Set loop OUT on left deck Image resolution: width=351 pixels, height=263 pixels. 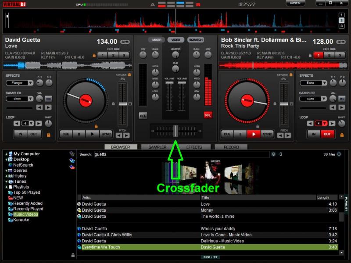pyautogui.click(x=34, y=134)
